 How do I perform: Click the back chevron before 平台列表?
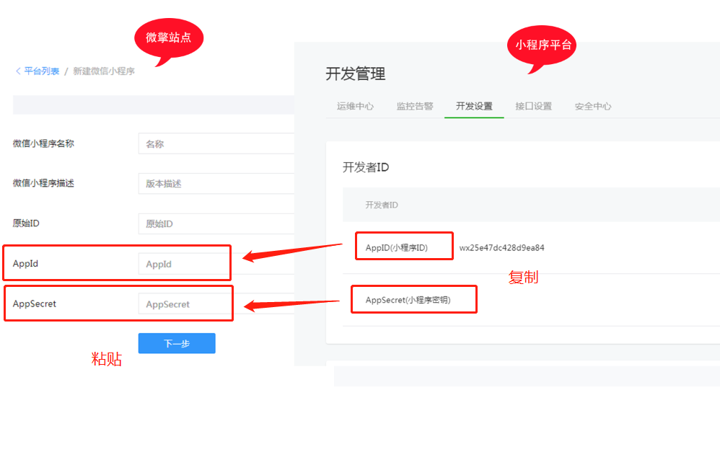[18, 71]
